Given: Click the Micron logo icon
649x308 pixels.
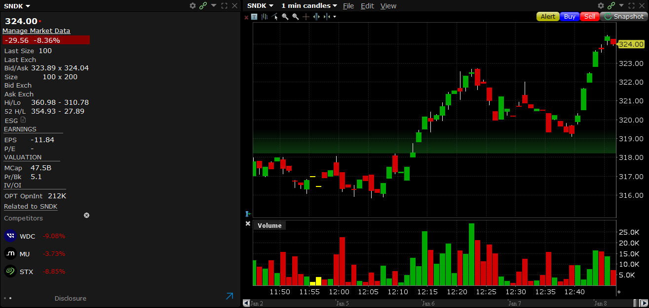Looking at the screenshot, I should tap(10, 254).
